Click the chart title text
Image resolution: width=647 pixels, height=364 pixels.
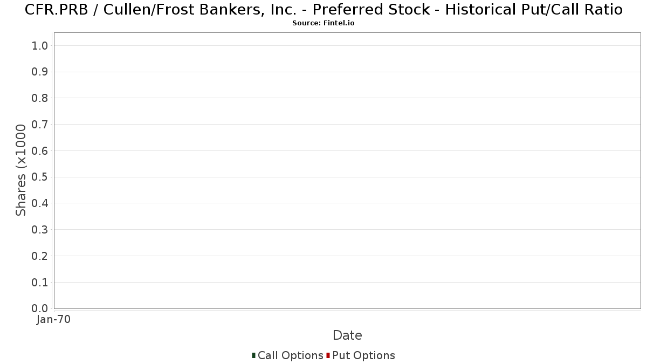(x=323, y=10)
